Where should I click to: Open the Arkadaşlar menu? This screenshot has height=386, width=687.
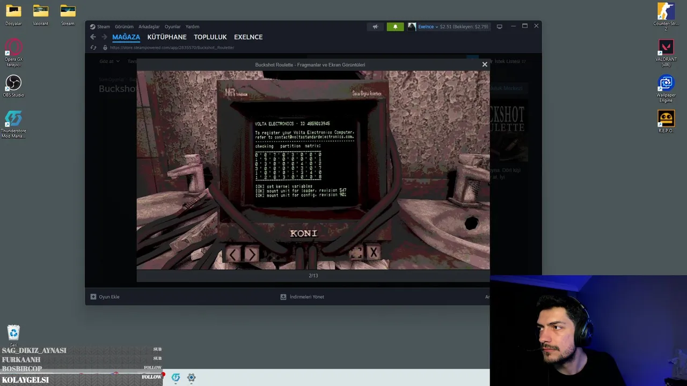(149, 26)
